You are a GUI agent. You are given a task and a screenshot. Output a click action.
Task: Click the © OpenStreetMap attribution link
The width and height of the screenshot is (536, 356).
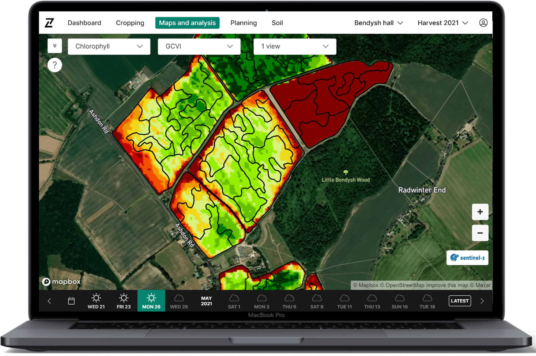[x=402, y=285]
